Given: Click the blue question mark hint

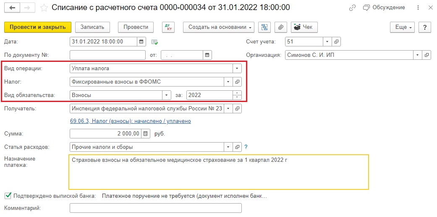Looking at the screenshot, I should [x=246, y=147].
